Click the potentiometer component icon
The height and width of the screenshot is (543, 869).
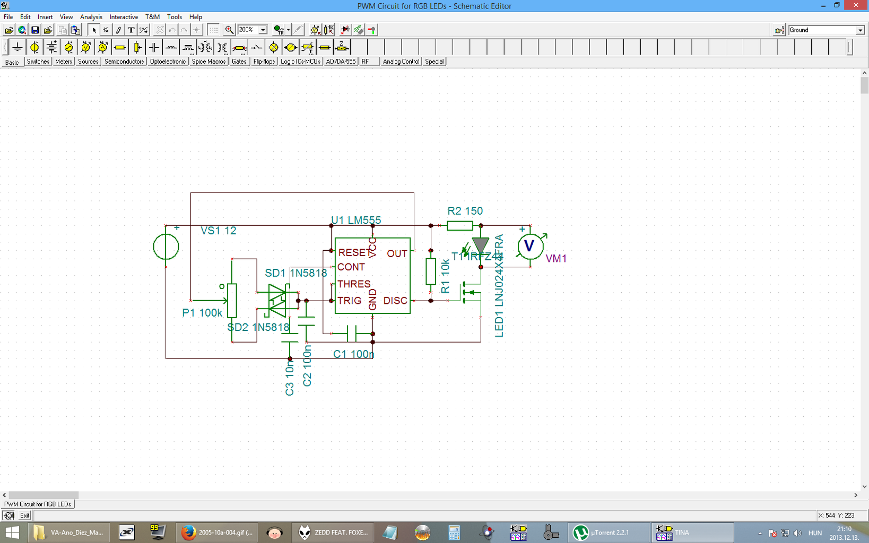coord(137,48)
